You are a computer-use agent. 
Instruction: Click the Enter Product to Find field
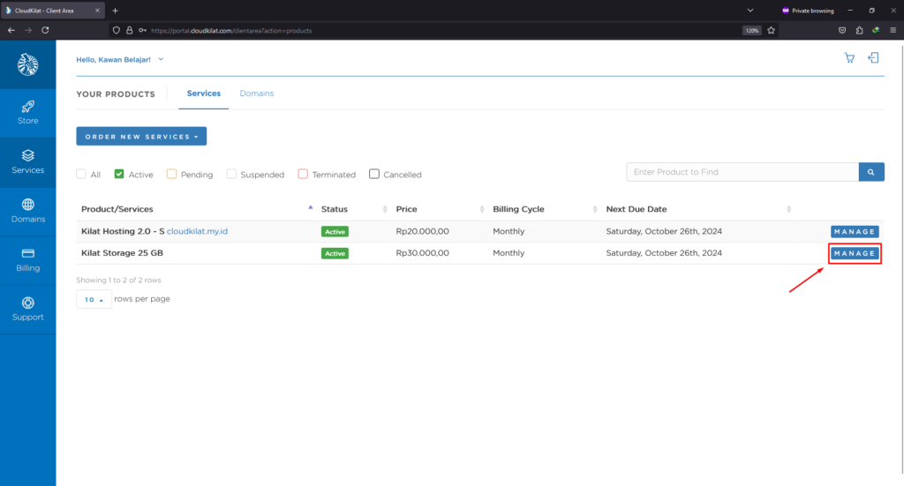pos(742,172)
